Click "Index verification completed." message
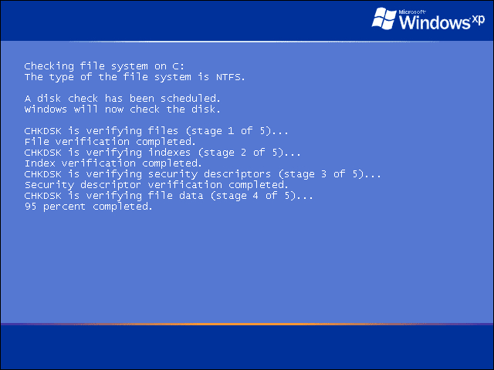The height and width of the screenshot is (370, 494). (113, 163)
